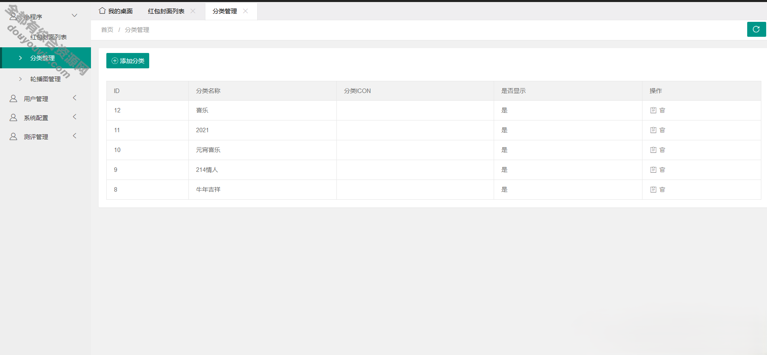The height and width of the screenshot is (355, 767).
Task: Click the 分类ICON column header
Action: click(415, 91)
